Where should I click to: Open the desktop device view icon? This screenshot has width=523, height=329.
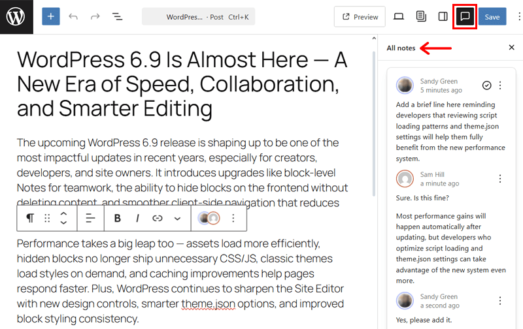click(x=399, y=16)
